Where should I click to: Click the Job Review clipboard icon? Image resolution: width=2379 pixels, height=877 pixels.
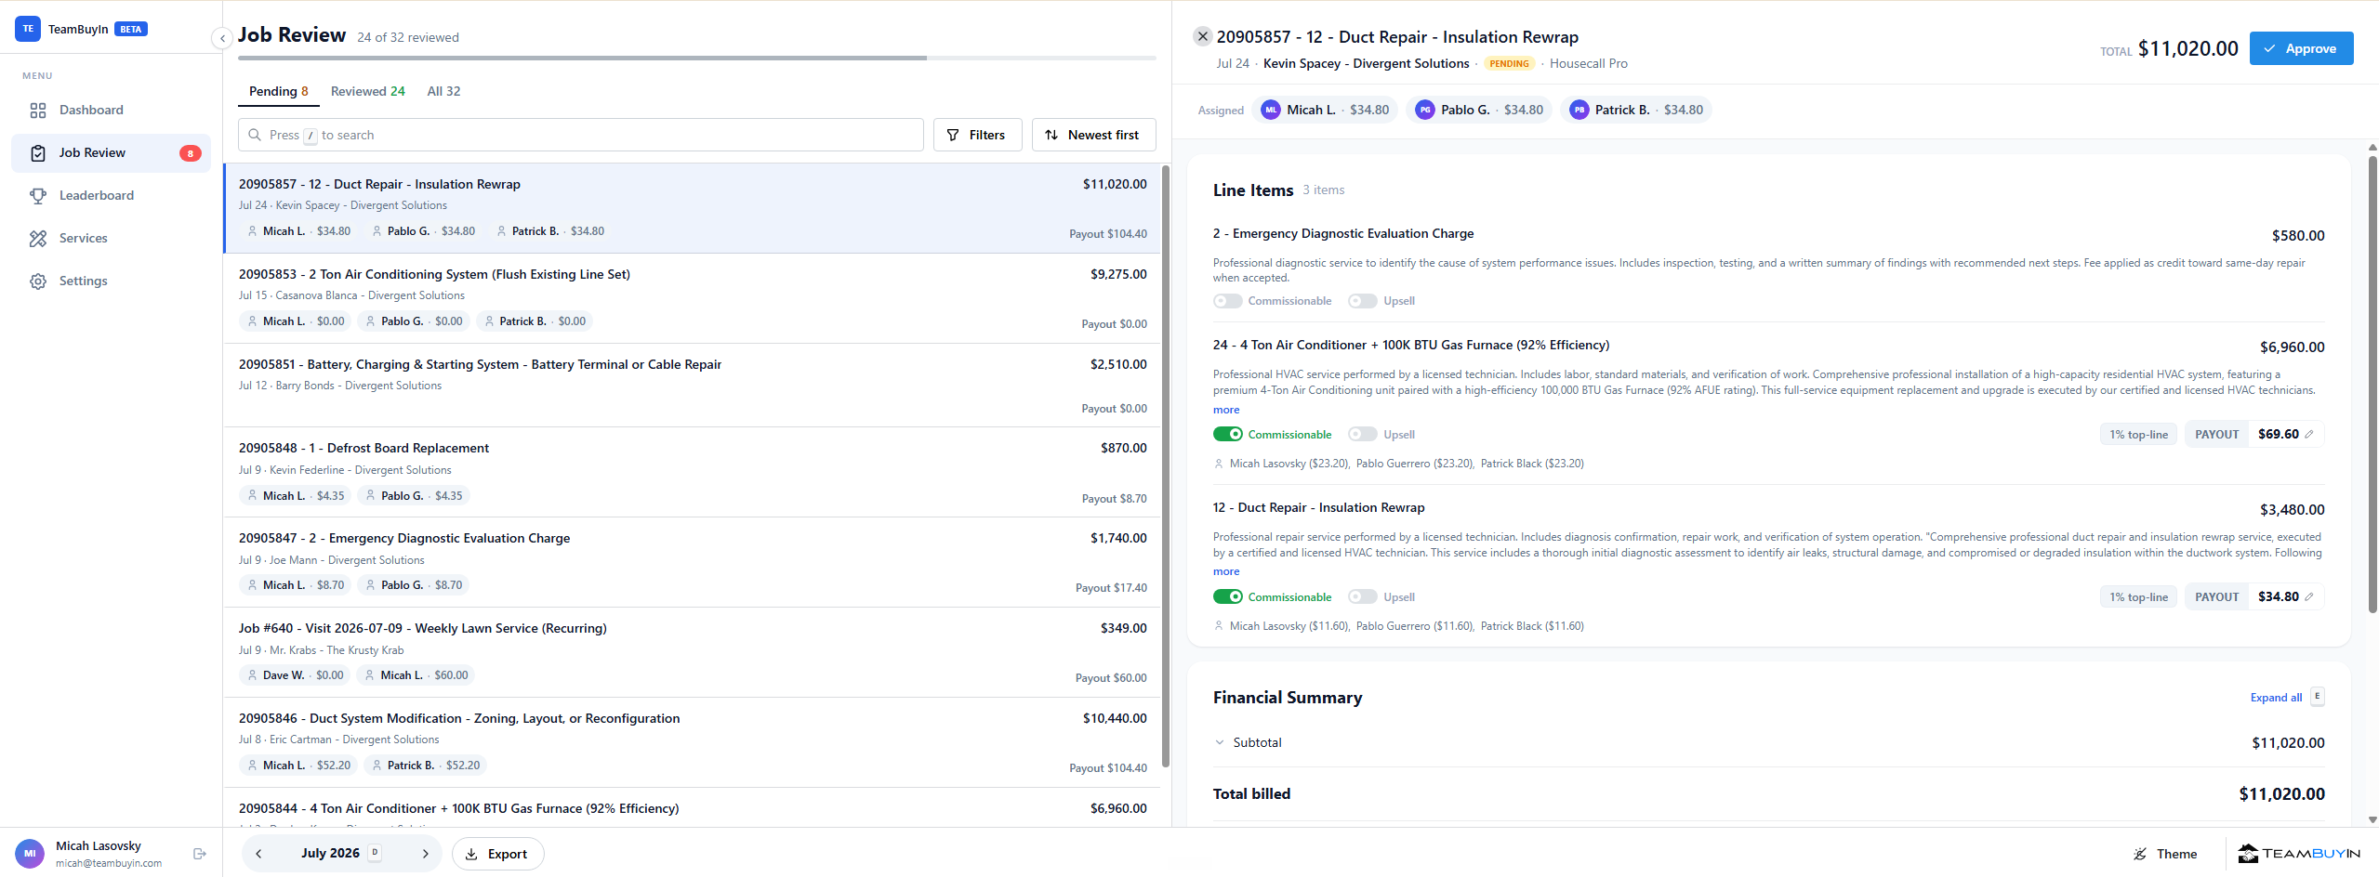[x=38, y=153]
